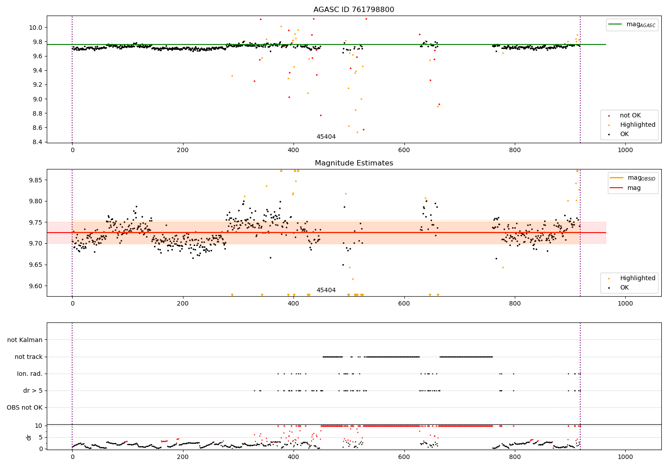Click the 1000 x-axis tick under the top plot
Viewport: 668px width, 467px height.
point(625,150)
